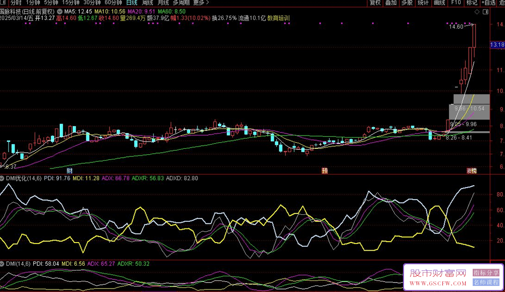
Task: Click the 14.60 high price annotation
Action: (456, 27)
